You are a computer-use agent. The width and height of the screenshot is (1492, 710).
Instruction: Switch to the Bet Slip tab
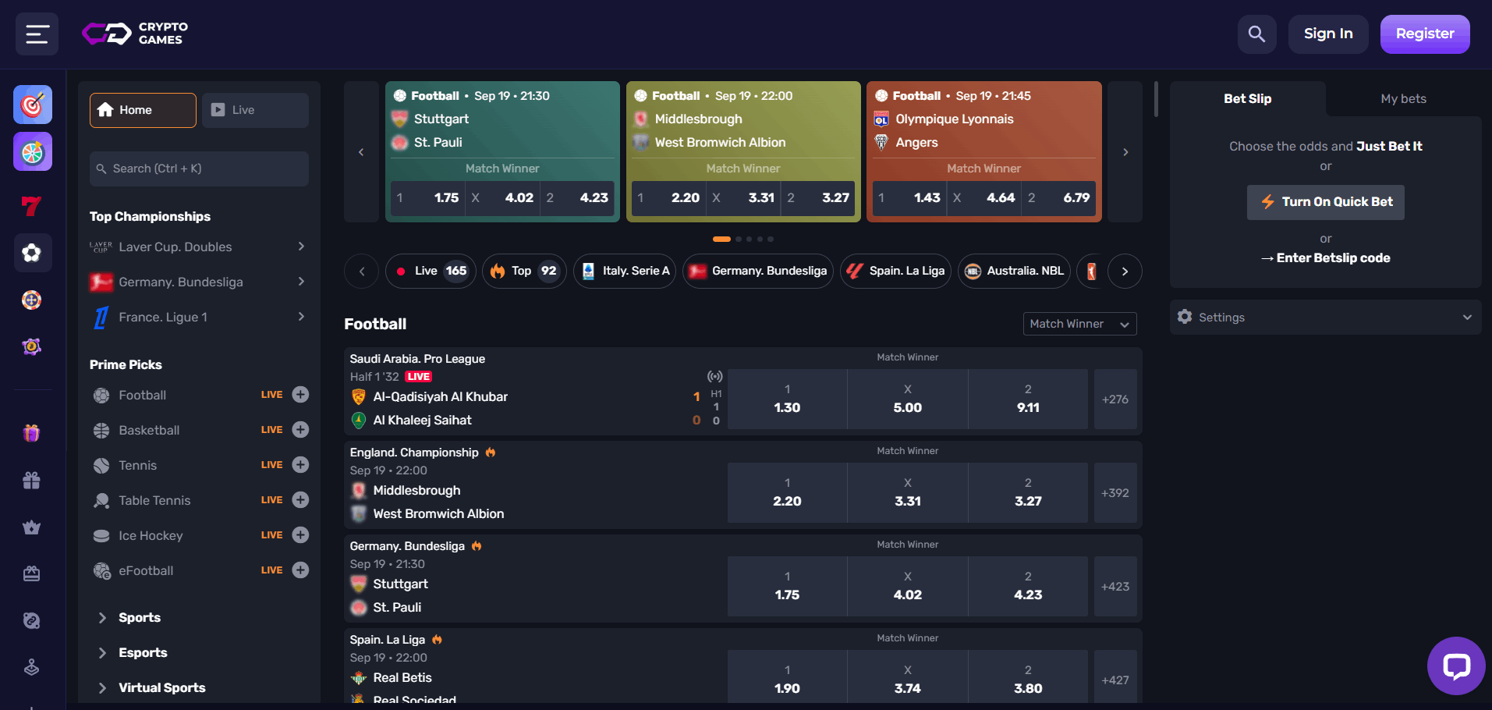coord(1247,98)
